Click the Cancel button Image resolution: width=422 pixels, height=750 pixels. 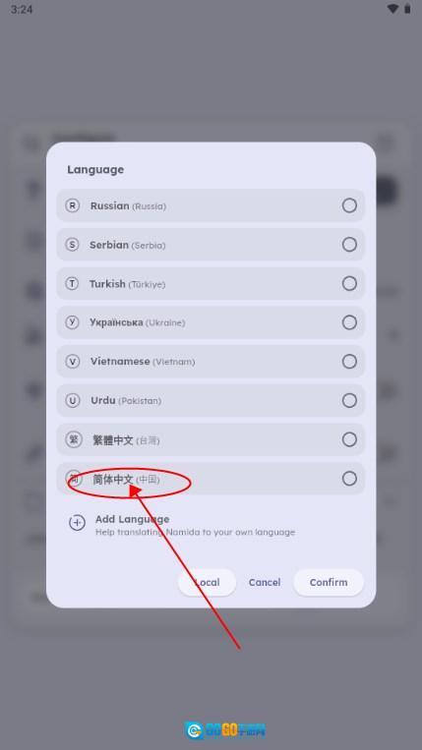[265, 582]
